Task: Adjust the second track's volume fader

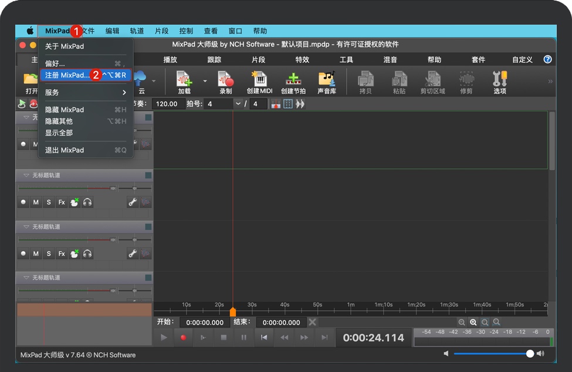Action: coord(113,188)
